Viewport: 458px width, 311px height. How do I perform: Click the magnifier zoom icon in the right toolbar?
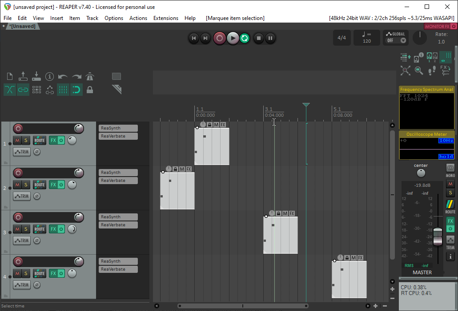tap(419, 71)
